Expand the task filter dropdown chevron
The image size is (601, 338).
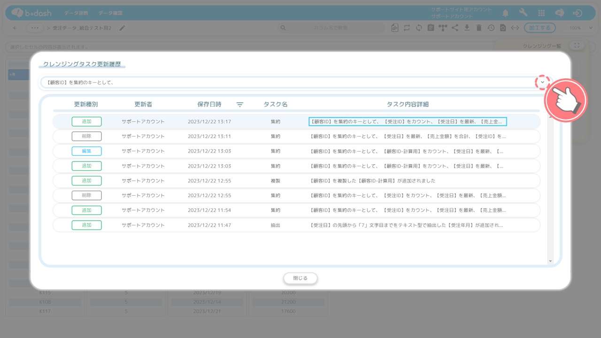[543, 82]
